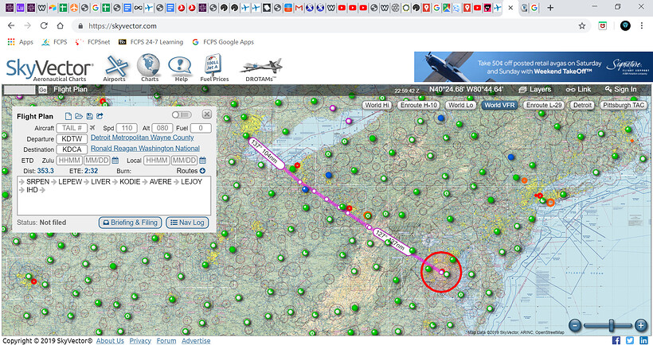Viewport: 653px width, 345px height.
Task: Open SkyVector LinkedIn page icon
Action: coord(643,340)
